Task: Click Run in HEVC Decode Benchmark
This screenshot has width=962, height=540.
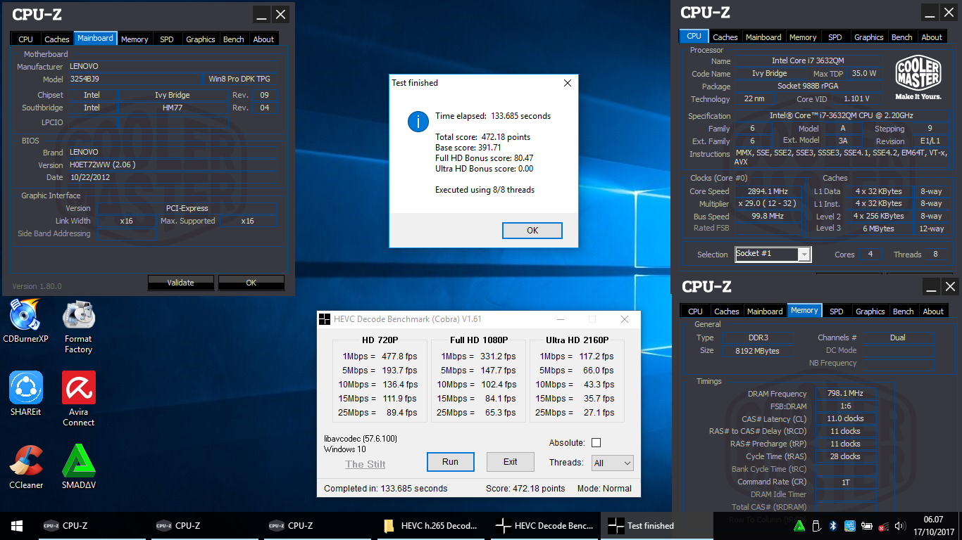Action: (450, 462)
